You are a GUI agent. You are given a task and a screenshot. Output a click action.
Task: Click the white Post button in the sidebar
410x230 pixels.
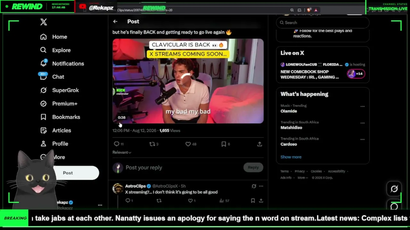(x=68, y=173)
